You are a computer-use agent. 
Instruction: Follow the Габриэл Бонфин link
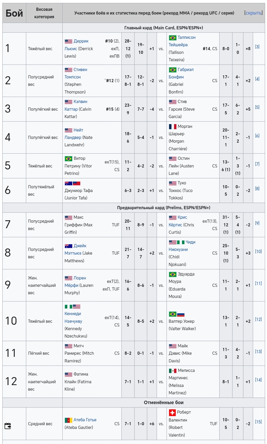click(185, 70)
